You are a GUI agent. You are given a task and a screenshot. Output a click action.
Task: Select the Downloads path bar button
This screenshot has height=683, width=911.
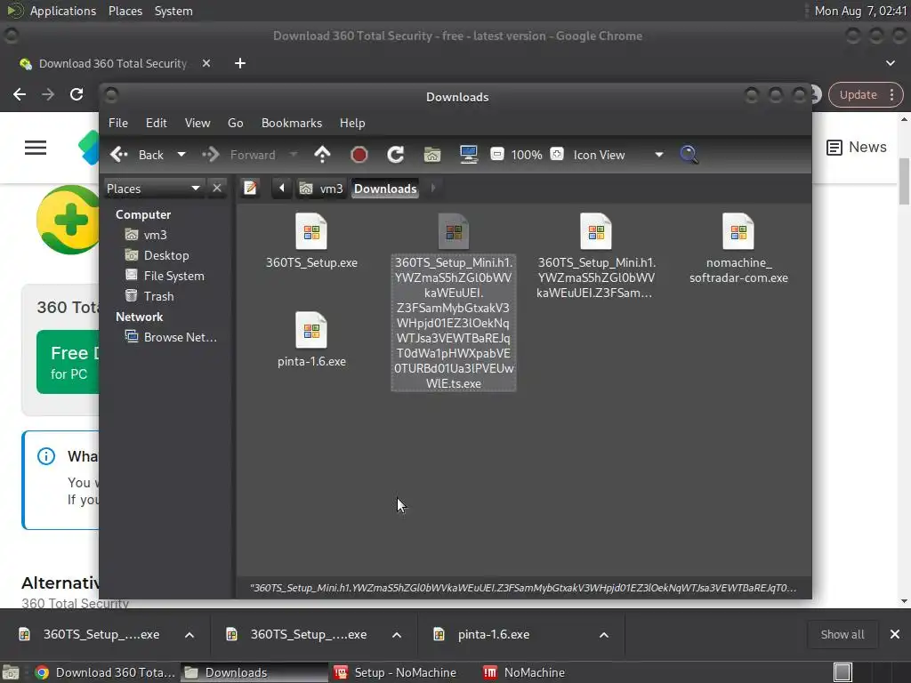coord(385,189)
